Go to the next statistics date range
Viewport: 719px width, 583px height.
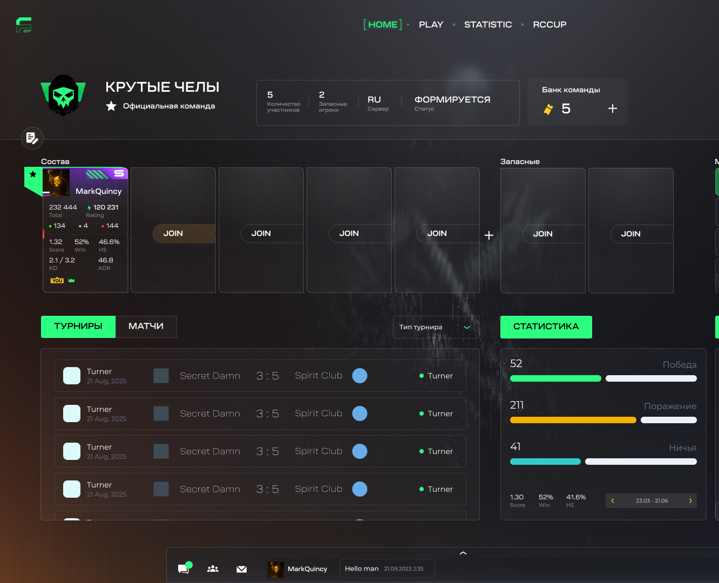click(x=690, y=501)
